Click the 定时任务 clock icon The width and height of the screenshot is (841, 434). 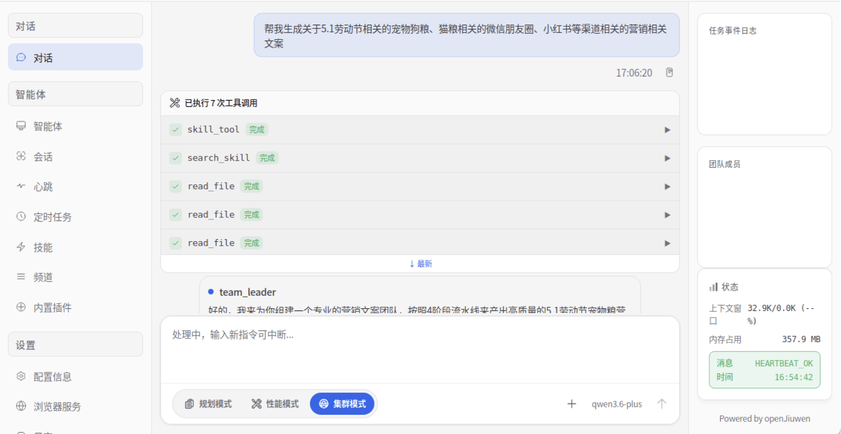(x=21, y=217)
